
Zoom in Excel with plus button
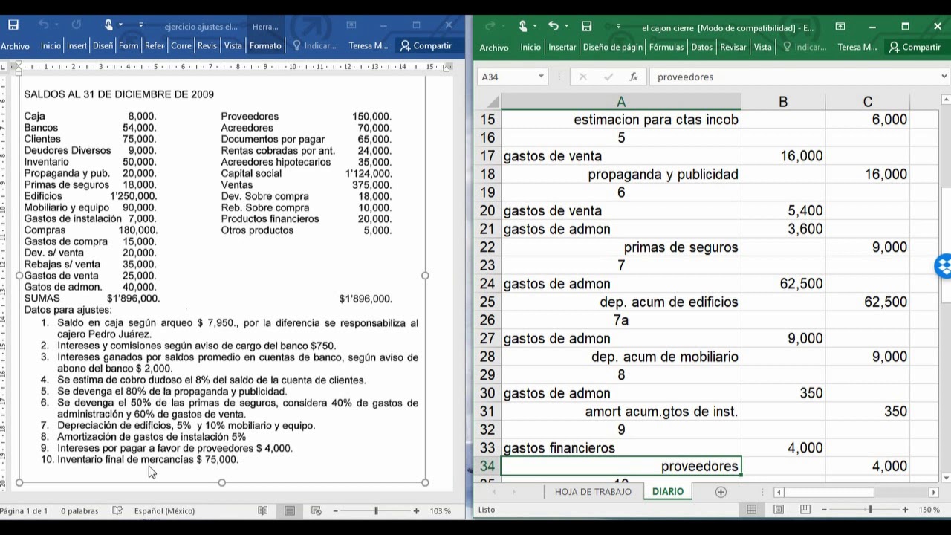tap(905, 510)
